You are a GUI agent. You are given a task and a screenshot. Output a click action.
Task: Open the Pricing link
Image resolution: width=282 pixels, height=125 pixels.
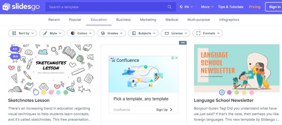point(254,7)
